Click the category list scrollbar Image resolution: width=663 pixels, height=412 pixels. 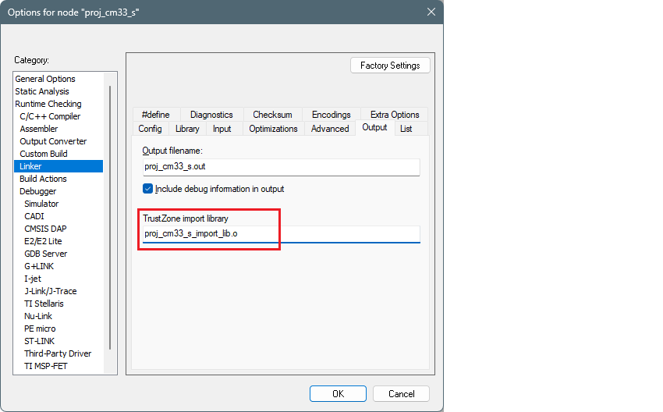[110, 218]
